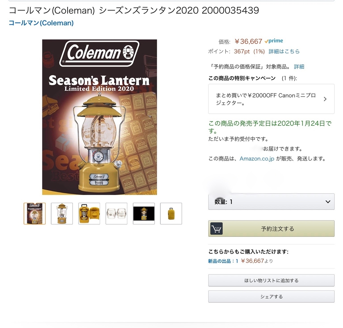Select the black background lantern thumbnail
Viewport: 343px width, 328px height.
pos(144,213)
